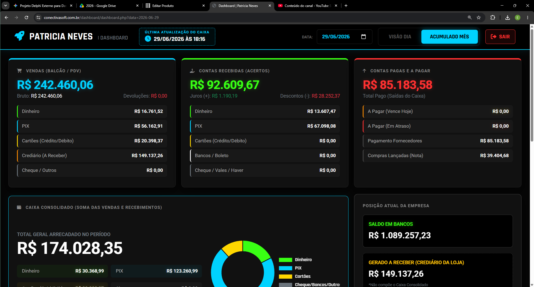Open Chrome three-dot menu

(528, 18)
